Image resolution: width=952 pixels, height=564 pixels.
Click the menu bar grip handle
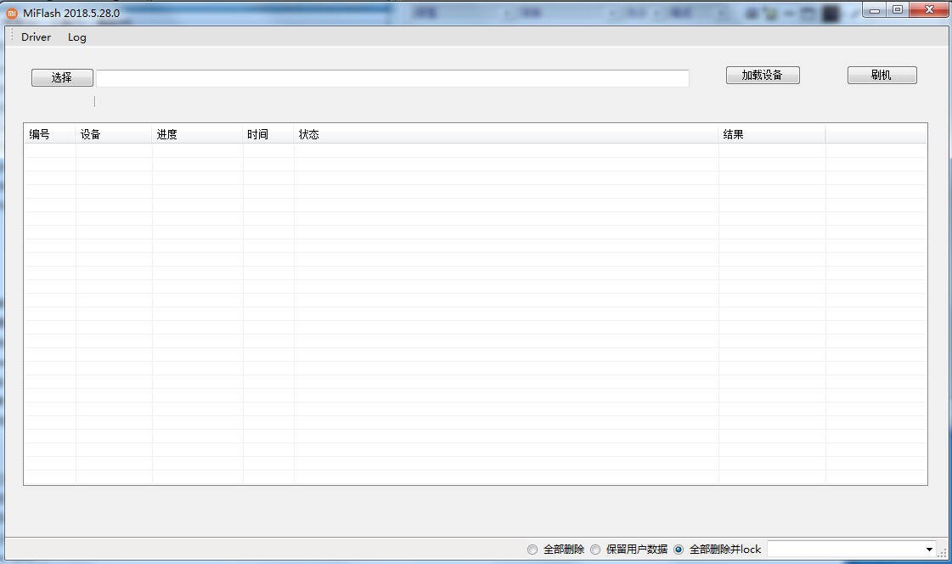pos(12,35)
